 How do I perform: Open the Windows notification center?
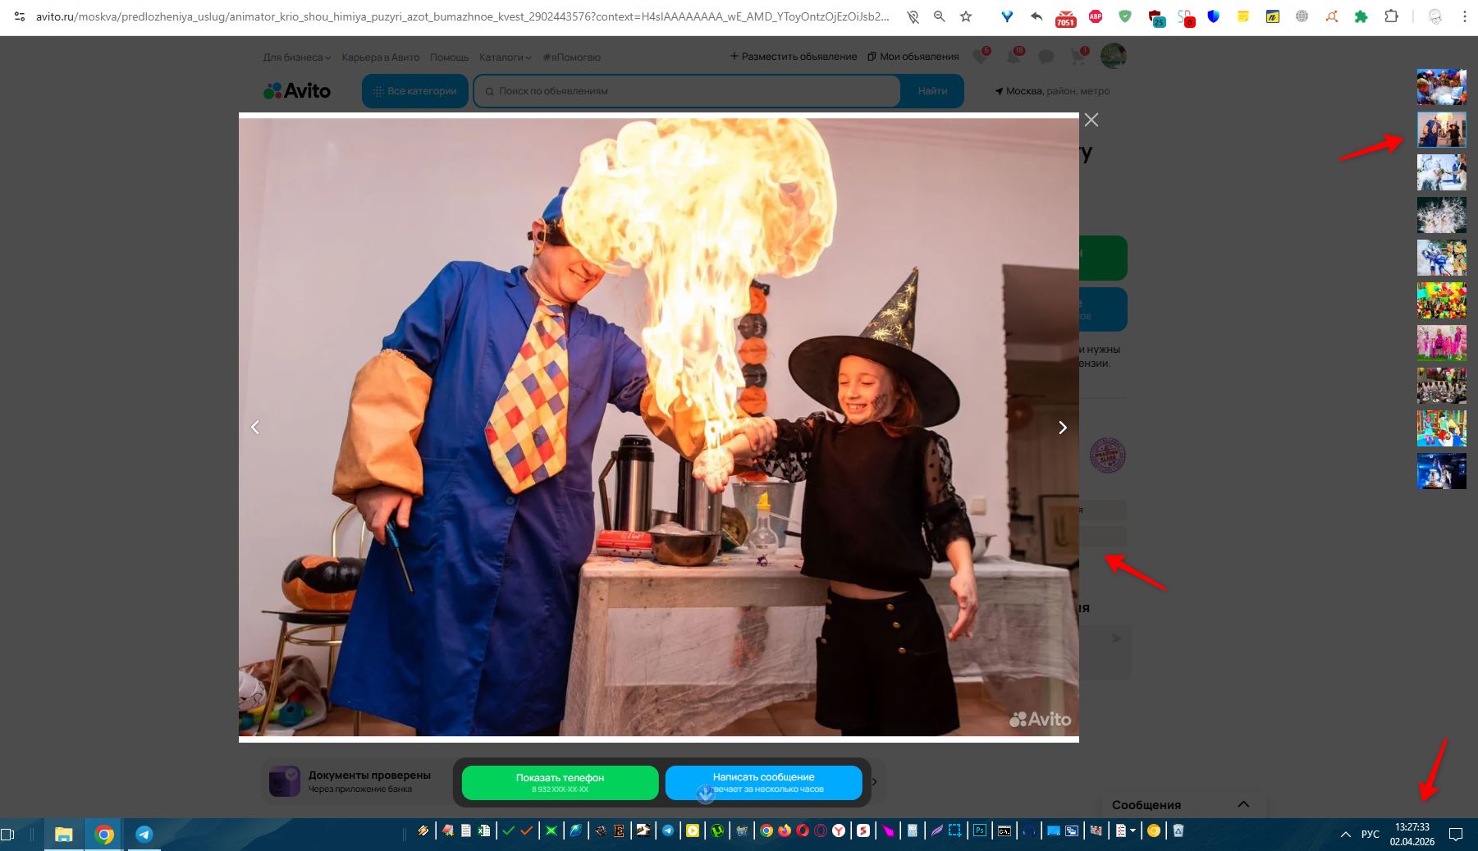pos(1457,835)
